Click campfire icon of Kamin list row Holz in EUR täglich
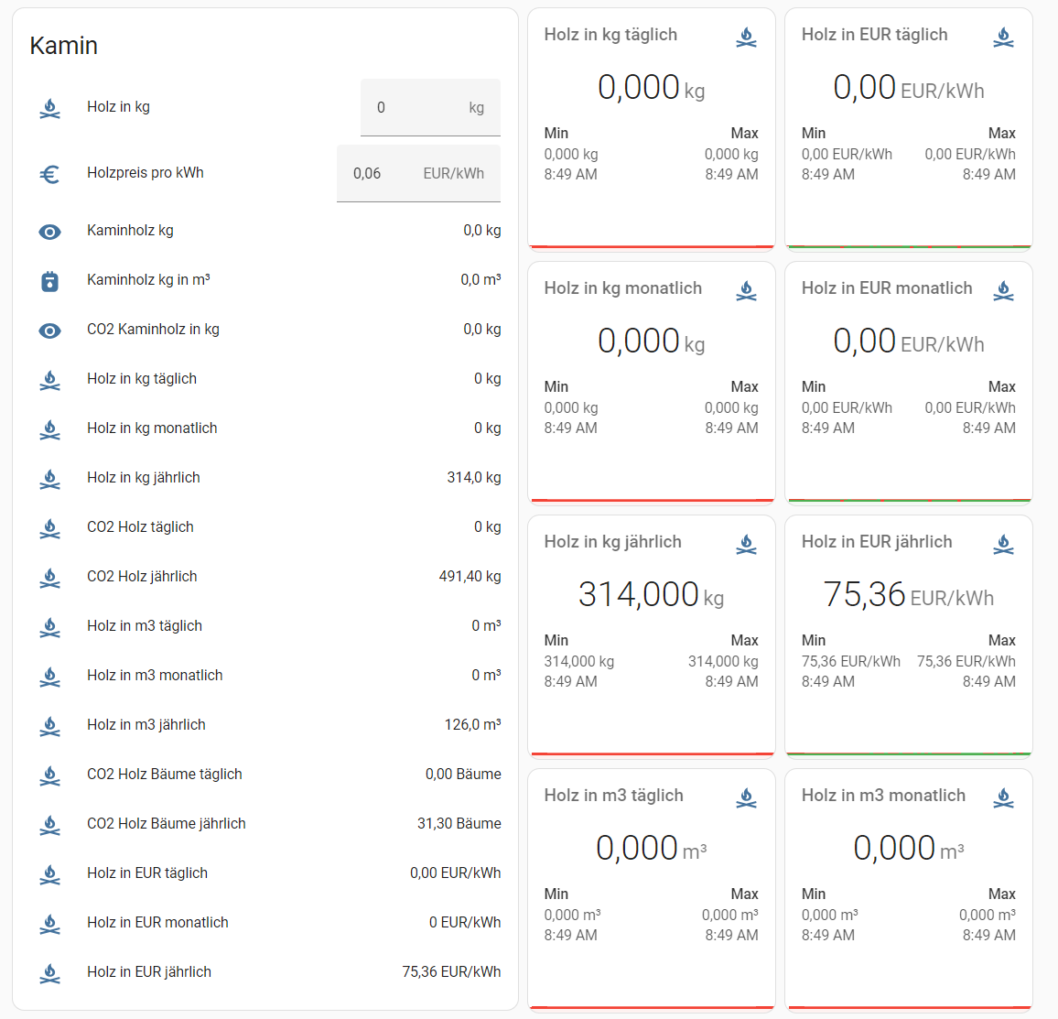Screen dimensions: 1058x1019 click(50, 874)
